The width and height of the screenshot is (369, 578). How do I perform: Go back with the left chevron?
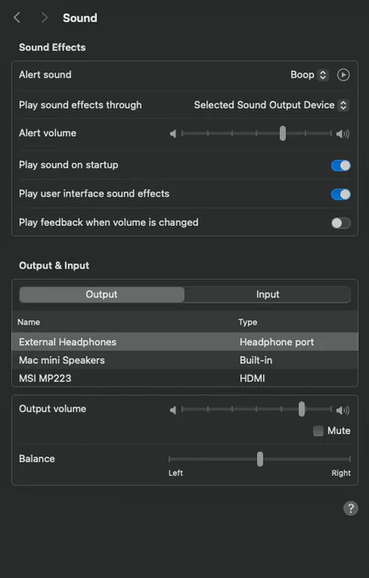[17, 17]
